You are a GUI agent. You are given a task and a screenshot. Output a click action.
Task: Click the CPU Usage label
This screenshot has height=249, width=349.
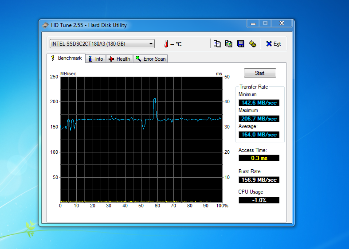[x=251, y=192]
